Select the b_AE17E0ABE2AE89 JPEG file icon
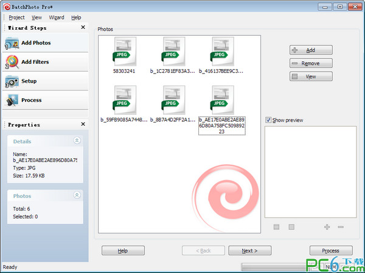Image resolution: width=365 pixels, height=273 pixels. coord(223,100)
